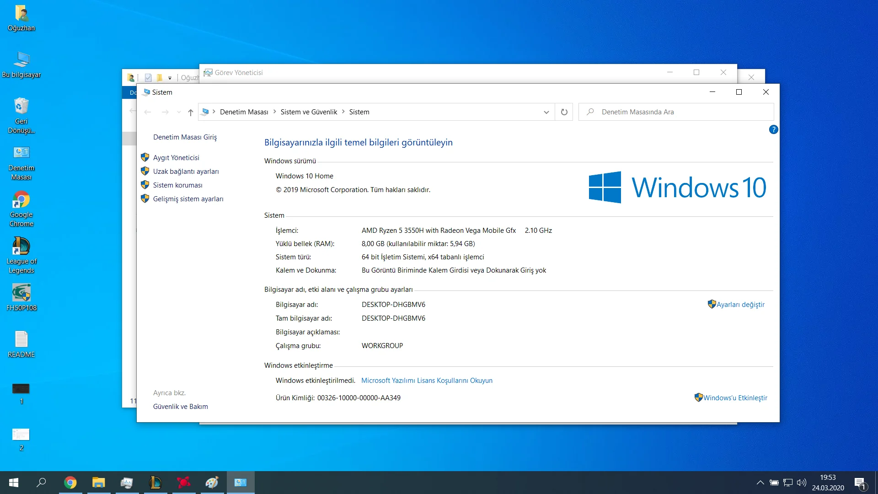Screen dimensions: 878x494
Task: Click Windows'u Etkinleştir link
Action: click(x=735, y=398)
